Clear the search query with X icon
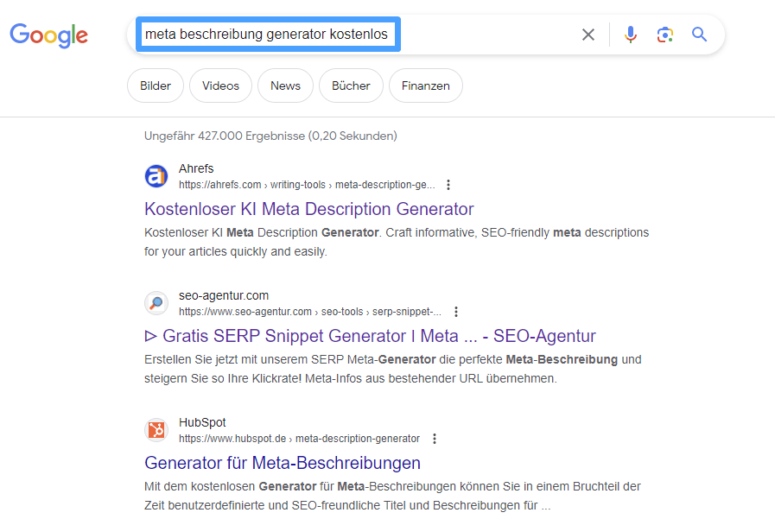This screenshot has height=519, width=775. tap(588, 35)
